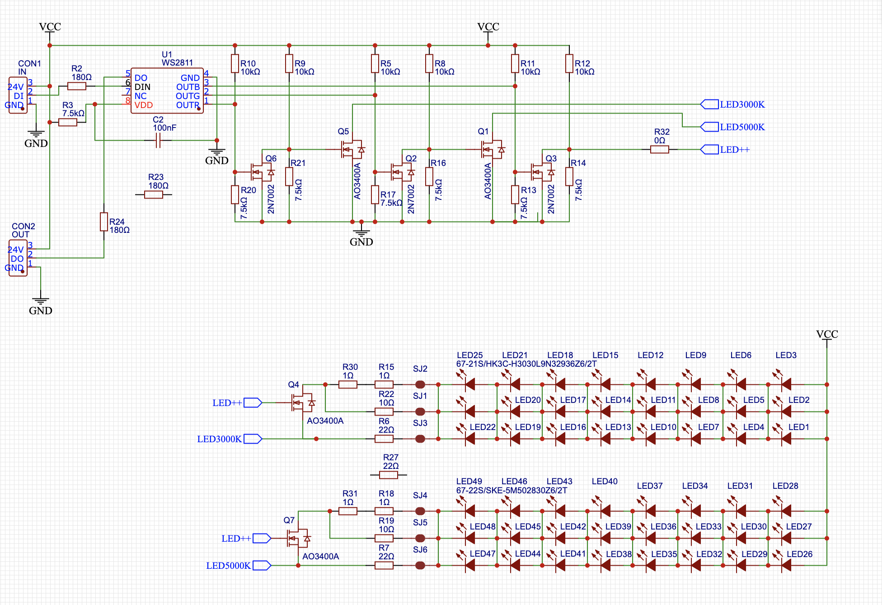
Task: Select the unconnected R27 22Ω resistor
Action: coord(389,475)
